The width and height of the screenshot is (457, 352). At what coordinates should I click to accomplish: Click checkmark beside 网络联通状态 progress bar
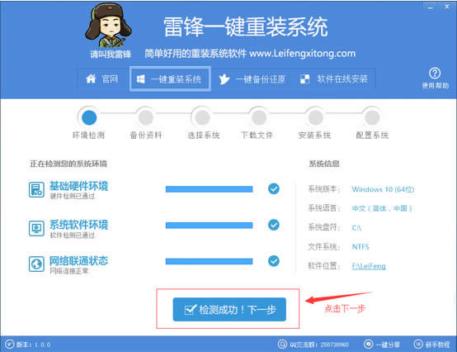click(273, 261)
